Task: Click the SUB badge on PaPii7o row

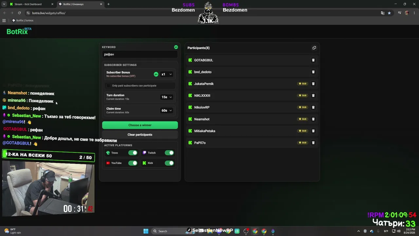Action: 302,143
